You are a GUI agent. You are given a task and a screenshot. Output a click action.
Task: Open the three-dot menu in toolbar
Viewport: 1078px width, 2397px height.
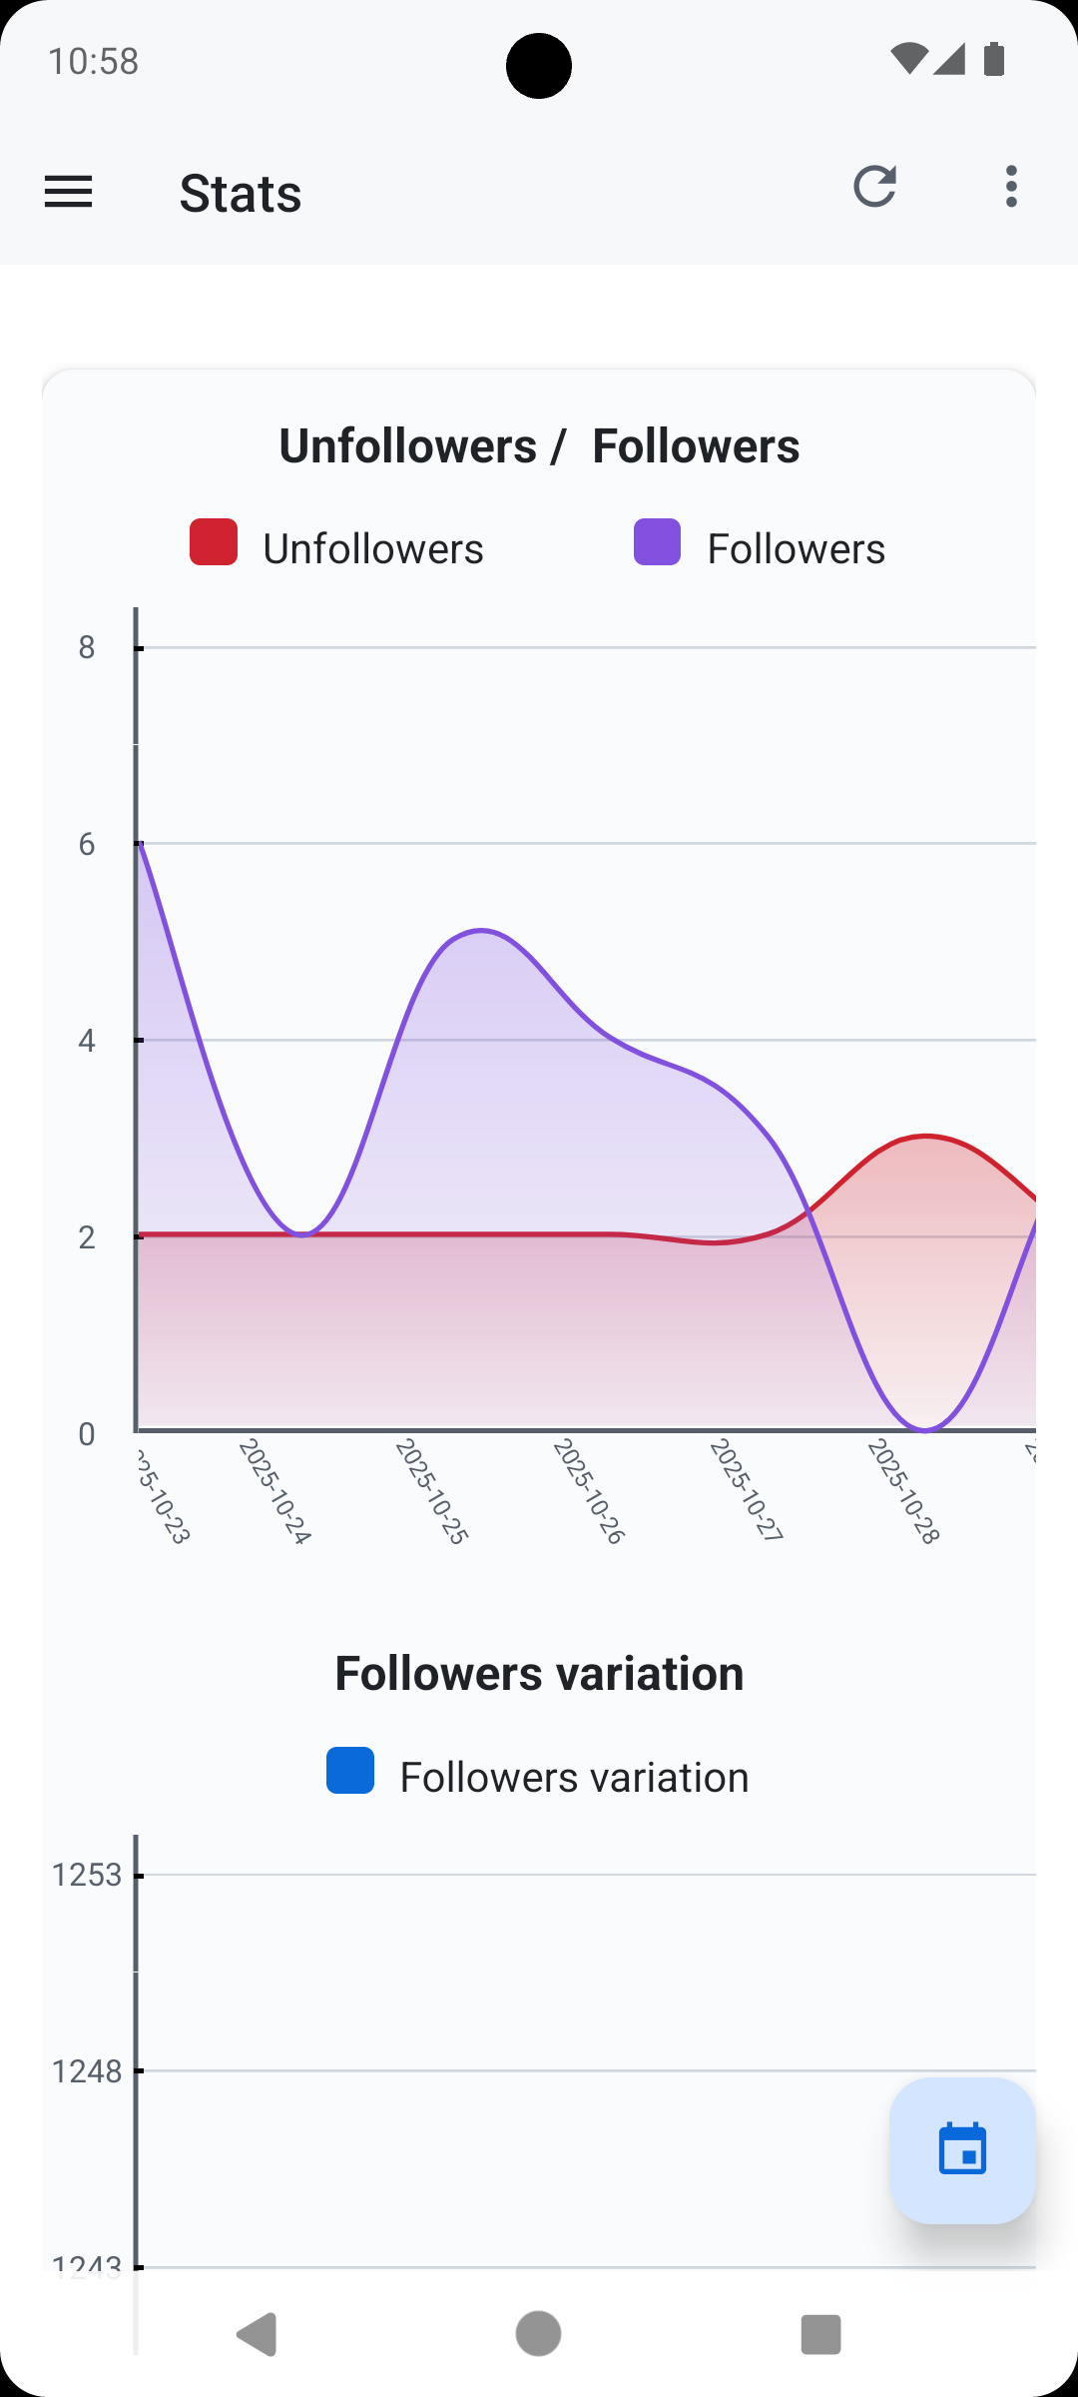click(x=1010, y=186)
